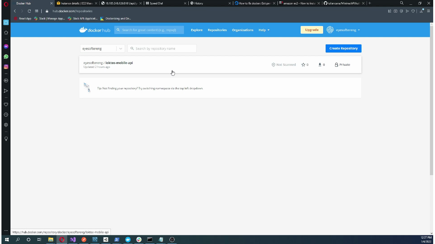Click the Opera sidebar home icon
This screenshot has height=244, width=435.
pos(6,22)
